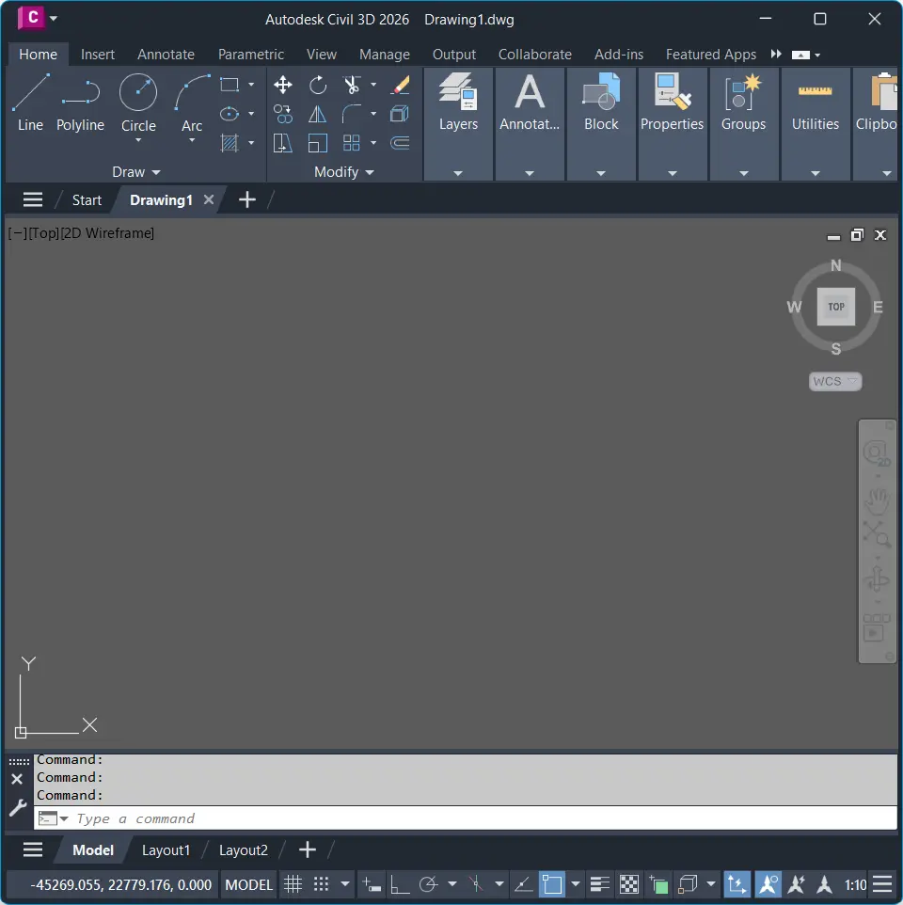Toggle selection cycling
The image size is (903, 905).
click(658, 884)
